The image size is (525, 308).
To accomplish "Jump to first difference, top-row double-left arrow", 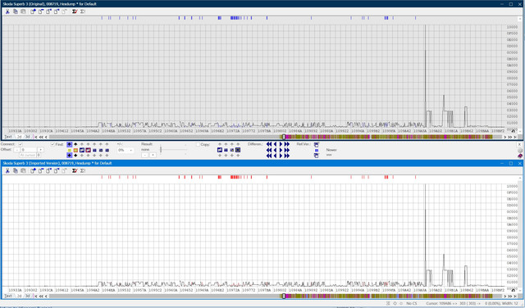I will coord(269,144).
